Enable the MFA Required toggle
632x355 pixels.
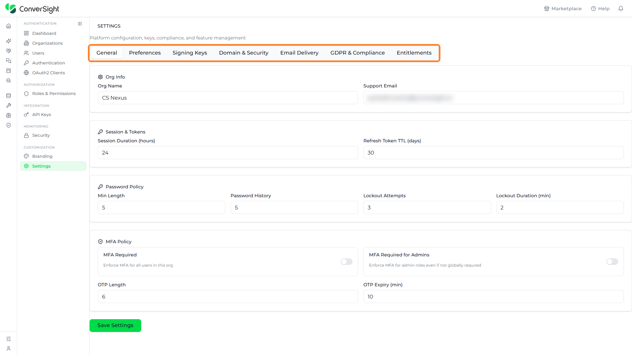[x=347, y=262]
